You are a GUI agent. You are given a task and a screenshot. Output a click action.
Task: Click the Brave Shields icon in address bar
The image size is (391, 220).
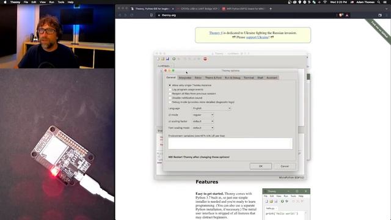341,15
